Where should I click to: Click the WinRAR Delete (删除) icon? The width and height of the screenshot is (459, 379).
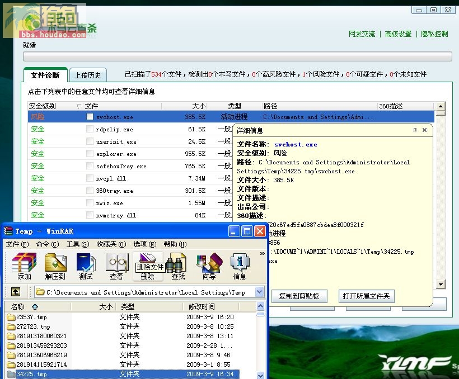(148, 266)
